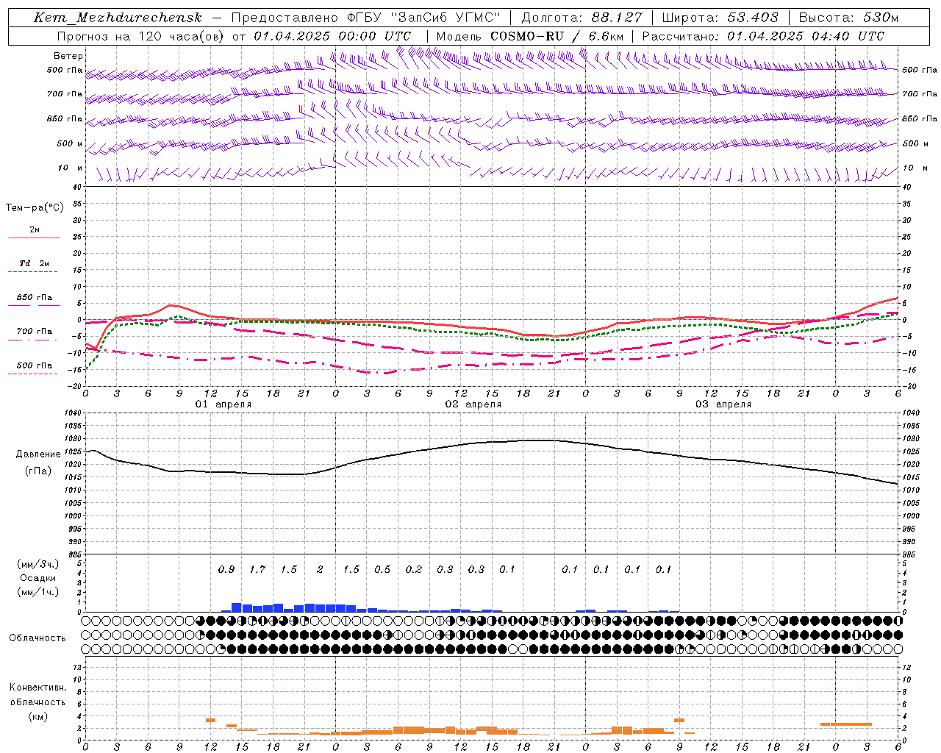Click the '850 гПа' temperature legend entry

click(x=35, y=298)
